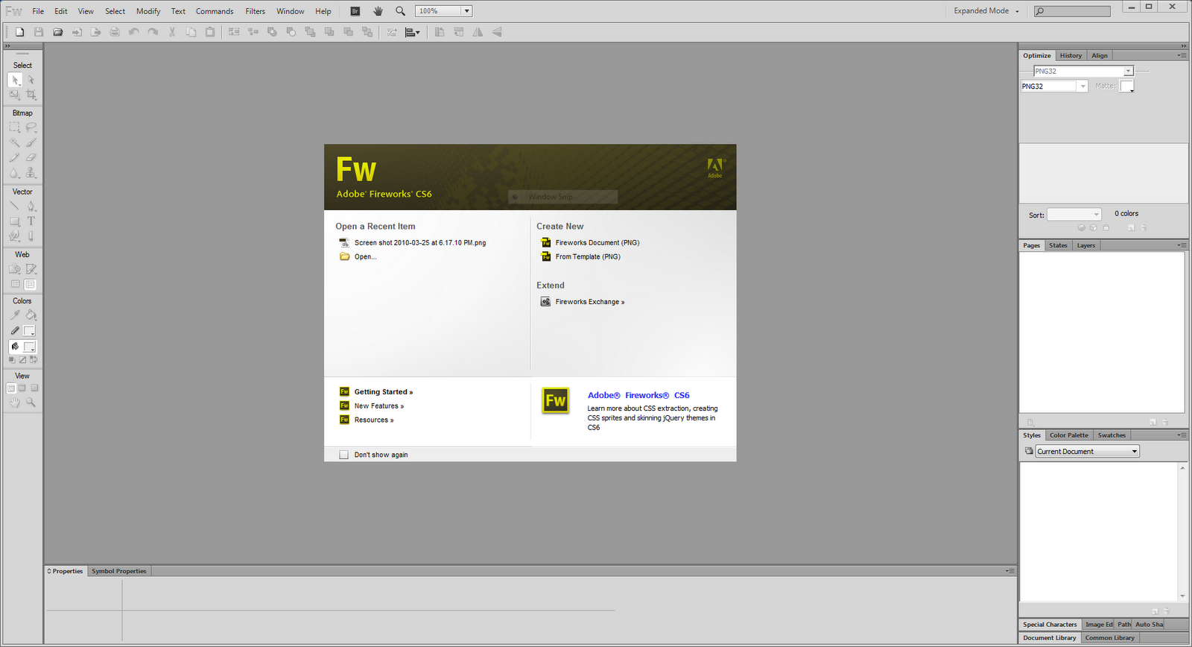
Task: Toggle Hide slices and hotspots
Action: click(15, 284)
